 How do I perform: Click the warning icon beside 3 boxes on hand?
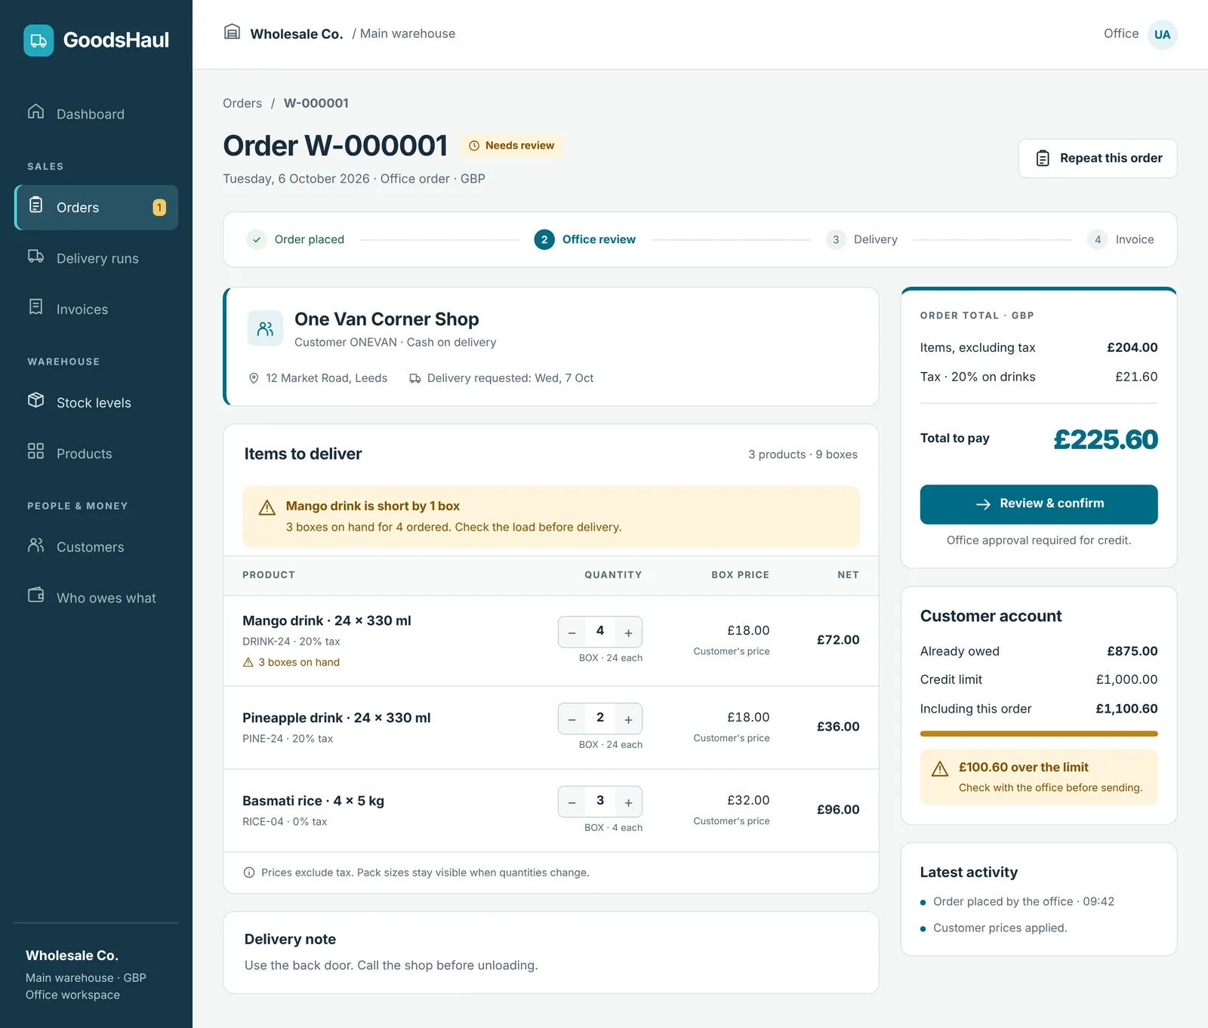tap(248, 662)
